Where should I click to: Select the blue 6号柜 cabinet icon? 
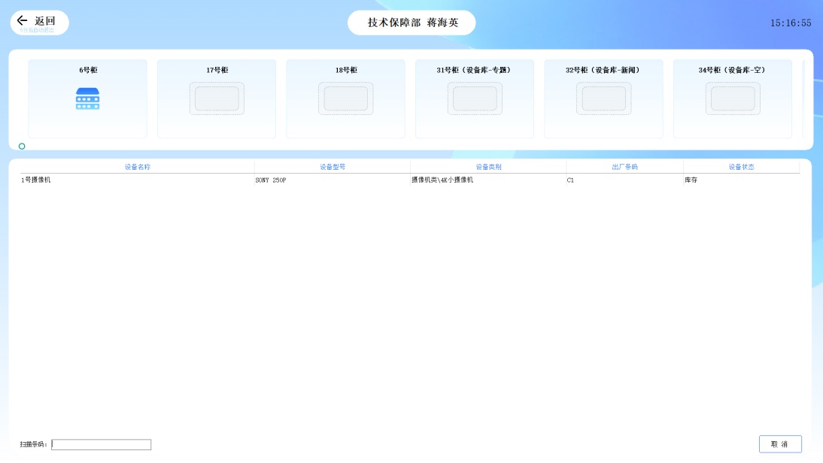tap(88, 99)
